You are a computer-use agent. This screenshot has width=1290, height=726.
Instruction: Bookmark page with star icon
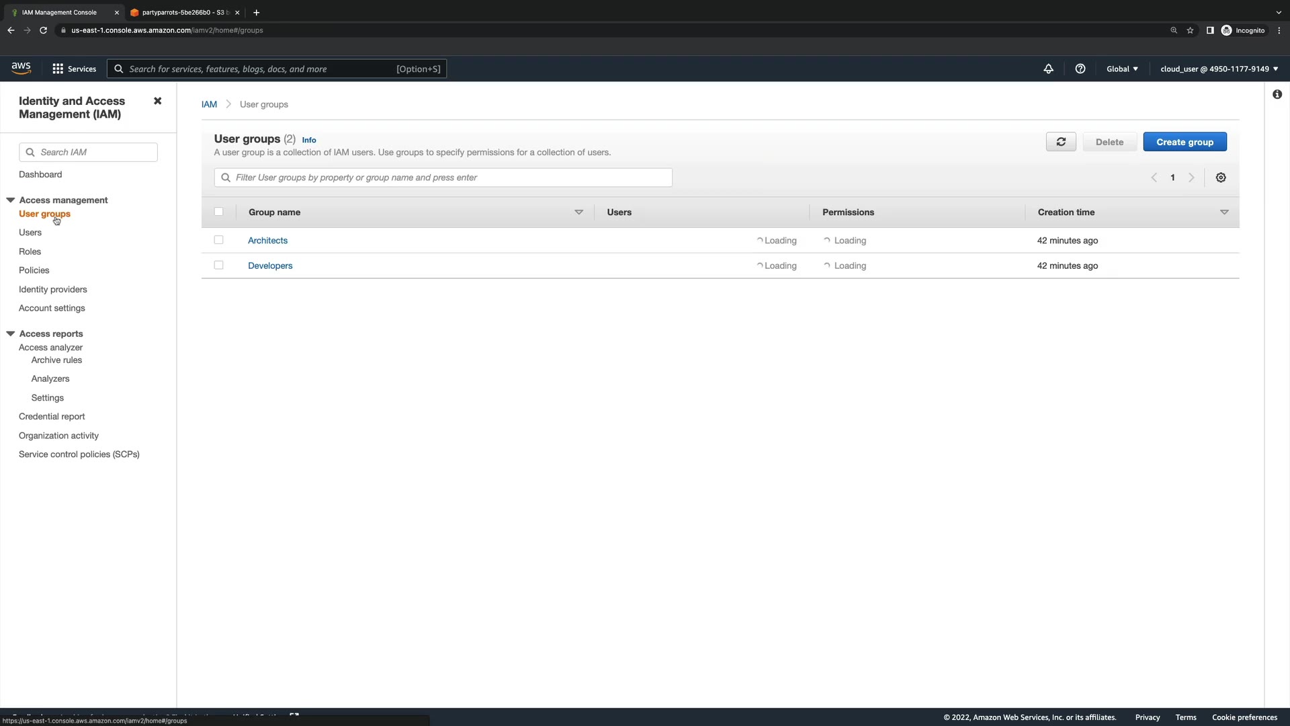point(1190,30)
